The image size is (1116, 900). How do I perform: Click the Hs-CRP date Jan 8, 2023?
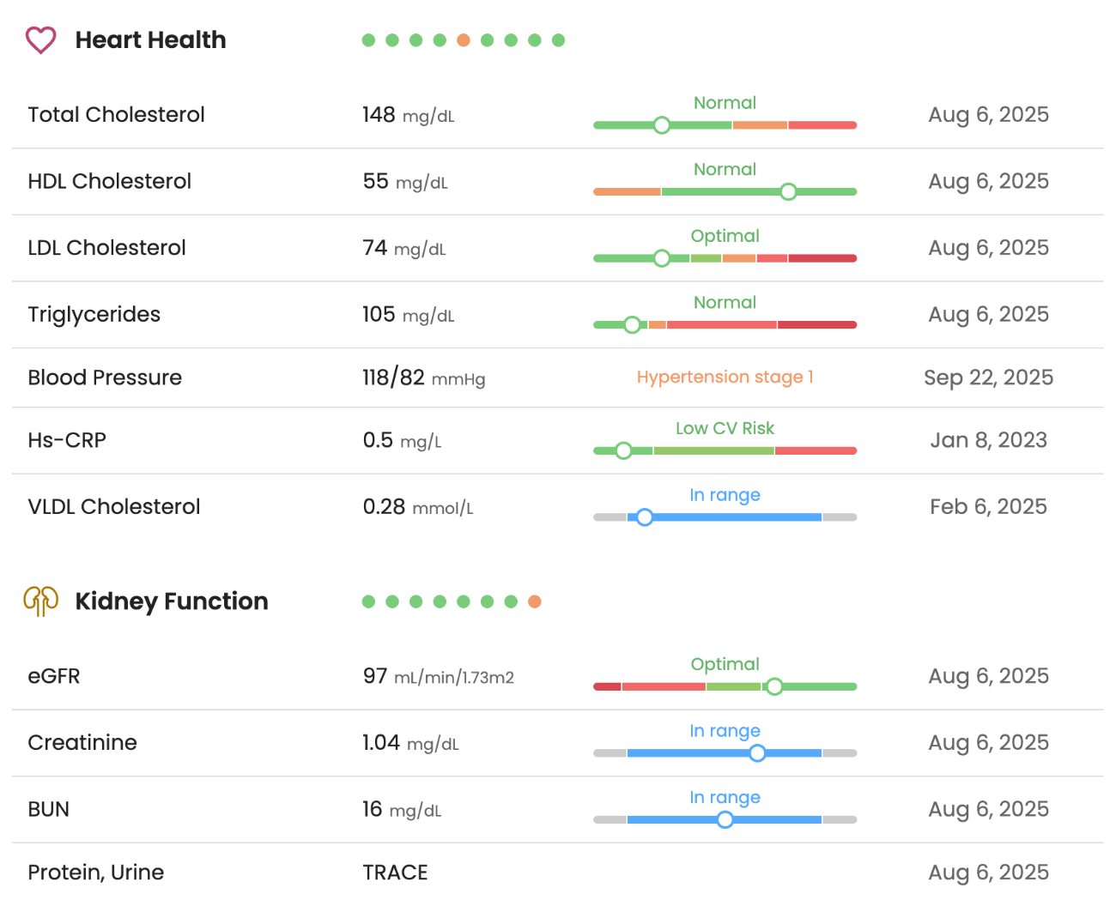pyautogui.click(x=988, y=440)
